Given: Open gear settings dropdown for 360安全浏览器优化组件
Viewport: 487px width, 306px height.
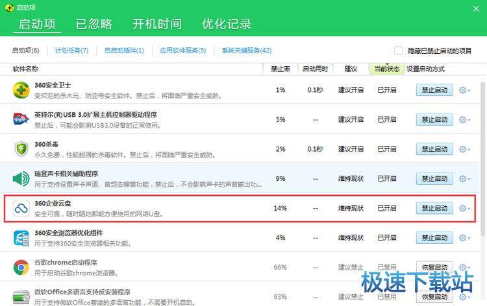Looking at the screenshot, I should (464, 238).
